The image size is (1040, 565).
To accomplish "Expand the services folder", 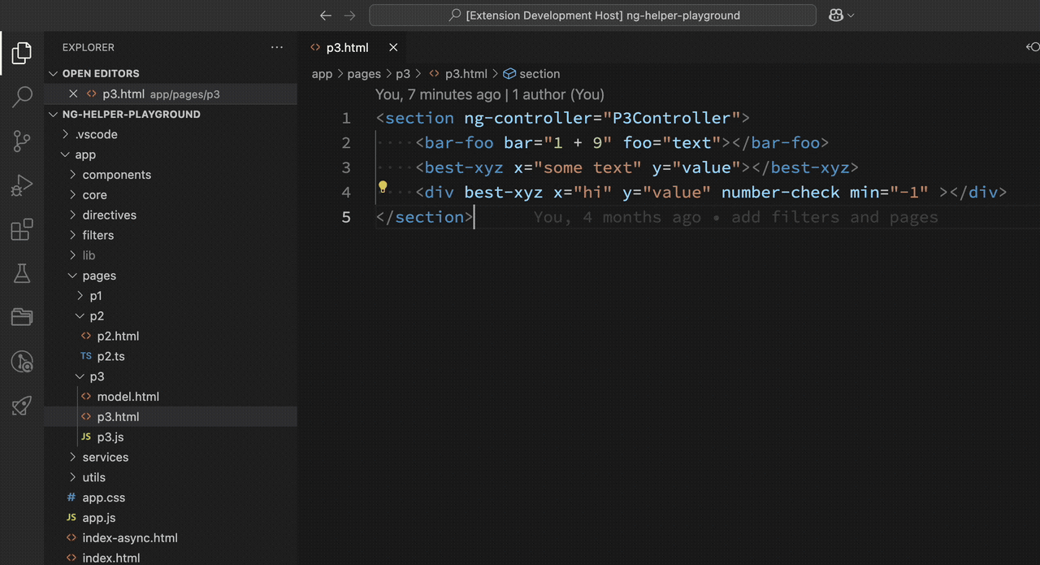I will [x=105, y=457].
